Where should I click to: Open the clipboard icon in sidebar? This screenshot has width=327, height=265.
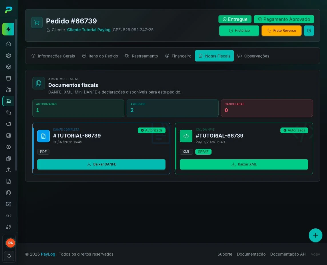pyautogui.click(x=9, y=158)
